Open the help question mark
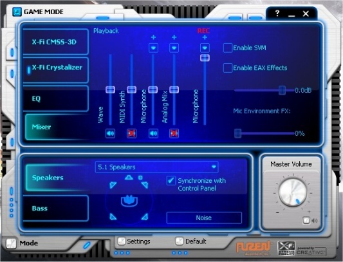 coord(277,14)
